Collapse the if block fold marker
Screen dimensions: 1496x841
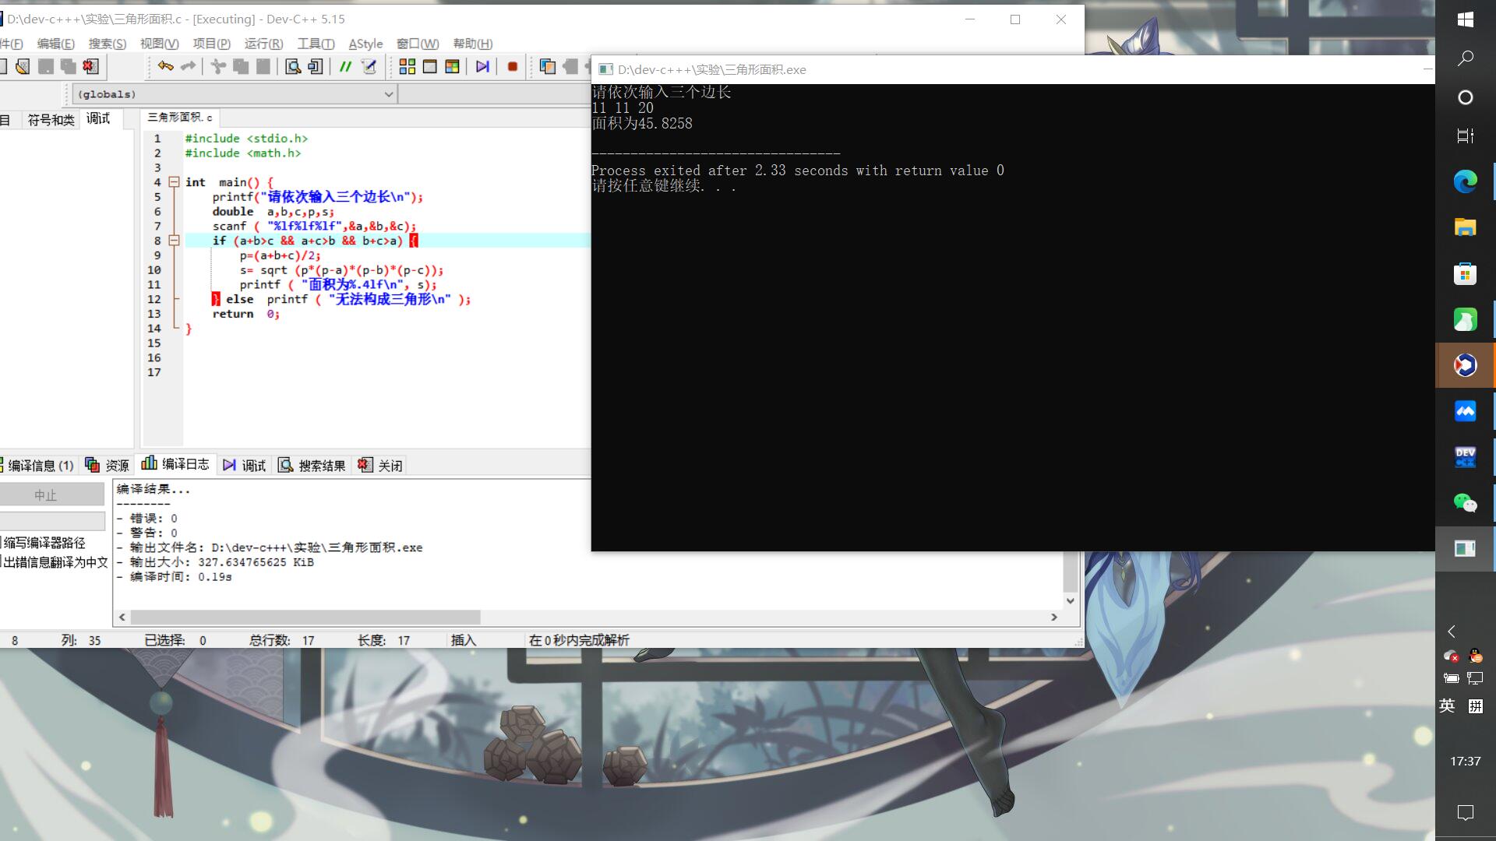(175, 241)
